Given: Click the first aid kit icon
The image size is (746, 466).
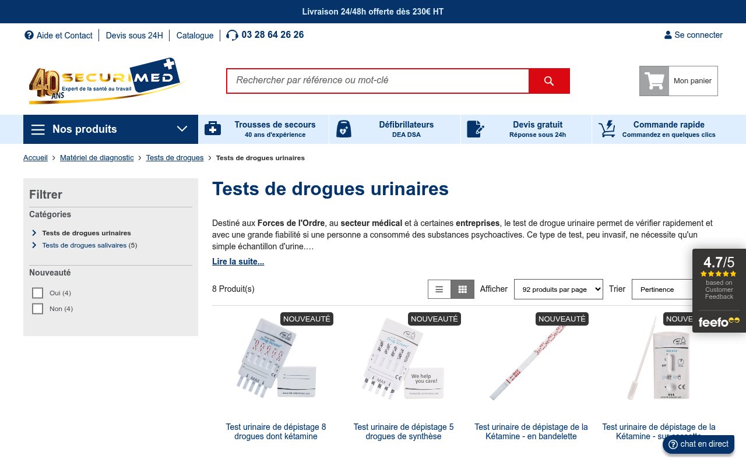Looking at the screenshot, I should [213, 129].
